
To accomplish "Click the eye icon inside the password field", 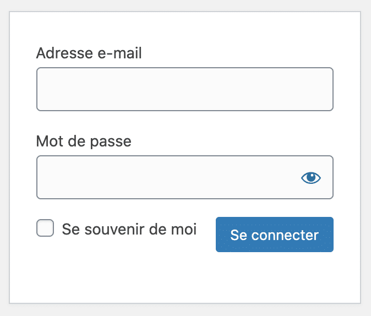I will click(x=311, y=178).
